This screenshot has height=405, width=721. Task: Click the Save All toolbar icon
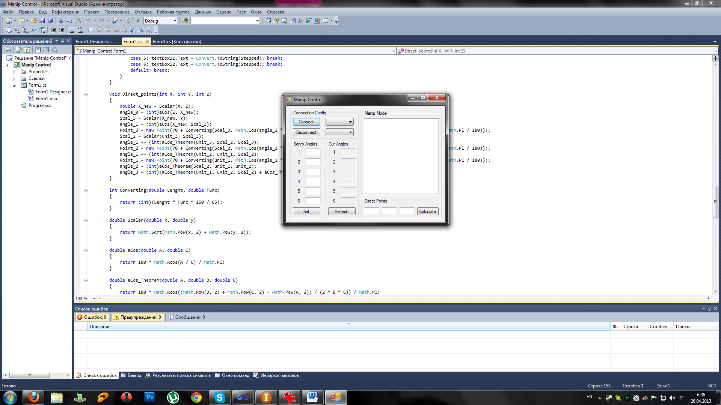click(50, 21)
